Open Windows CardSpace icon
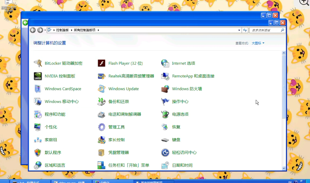Image resolution: width=310 pixels, height=183 pixels. [x=38, y=89]
